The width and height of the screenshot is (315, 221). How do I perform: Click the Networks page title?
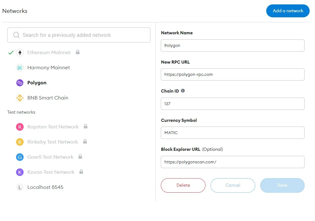pos(15,11)
